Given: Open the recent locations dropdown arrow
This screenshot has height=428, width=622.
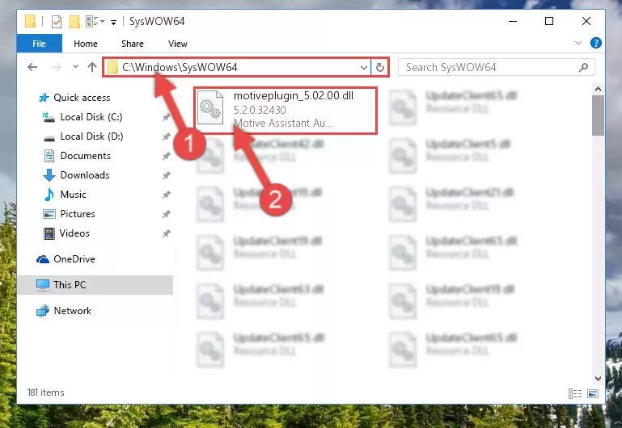Looking at the screenshot, I should click(x=75, y=67).
